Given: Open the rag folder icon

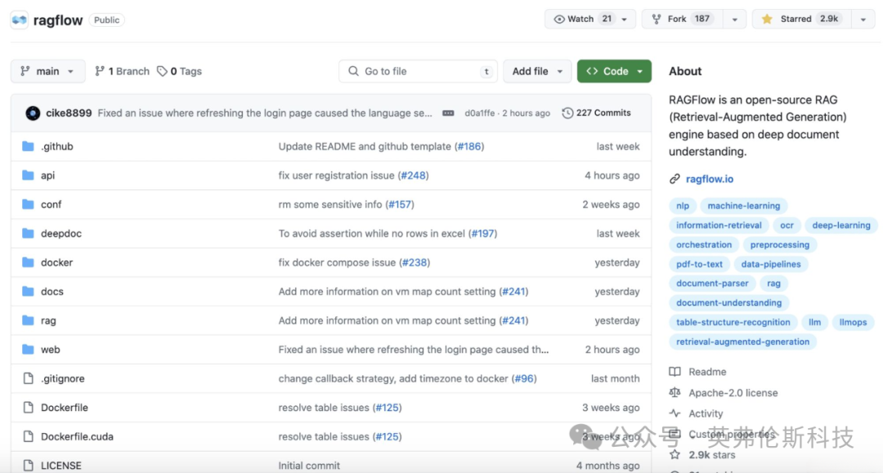Looking at the screenshot, I should point(28,320).
